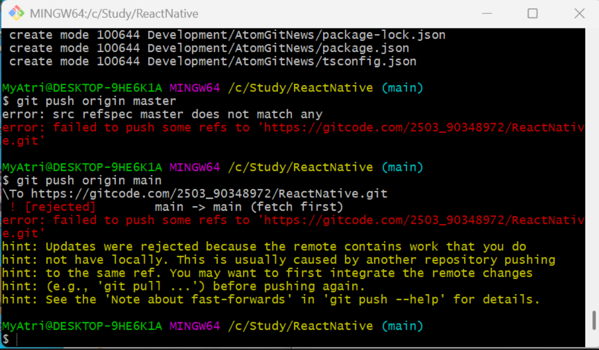
Task: Click the terminal vertical scrollbar thumb
Action: pos(594,320)
